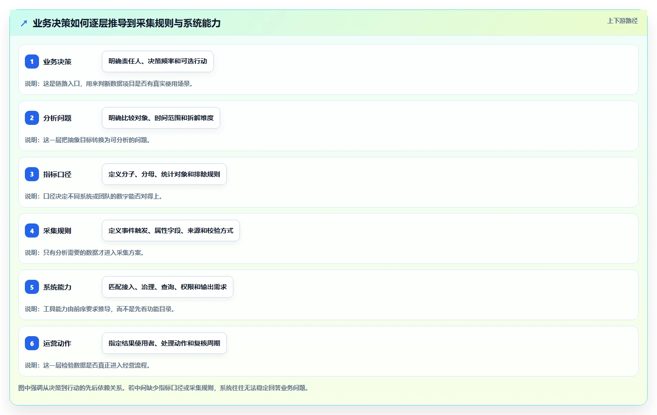This screenshot has width=657, height=415.
Task: Click the note 只有分析需要的数据才进入采集方案
Action: pyautogui.click(x=85, y=253)
